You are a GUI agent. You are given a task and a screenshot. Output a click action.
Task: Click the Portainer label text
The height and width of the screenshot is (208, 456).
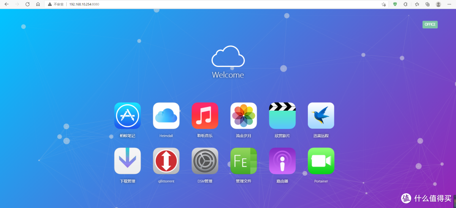(x=321, y=181)
